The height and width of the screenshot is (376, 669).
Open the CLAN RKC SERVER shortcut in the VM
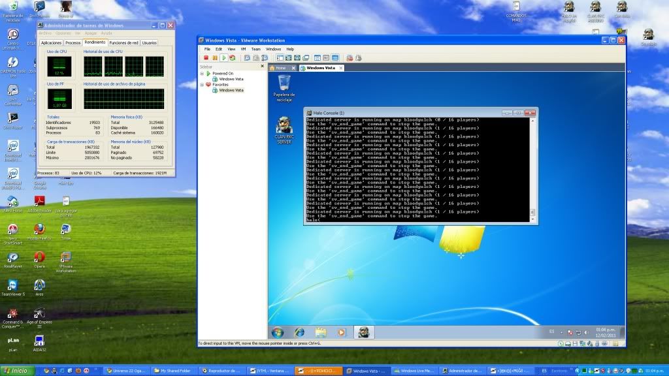pos(284,131)
